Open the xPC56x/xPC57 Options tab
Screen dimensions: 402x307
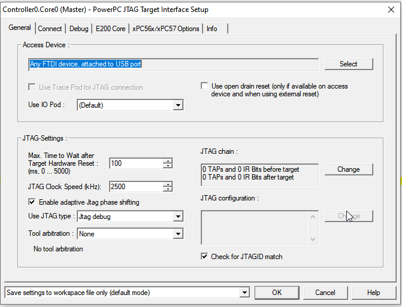pyautogui.click(x=166, y=29)
